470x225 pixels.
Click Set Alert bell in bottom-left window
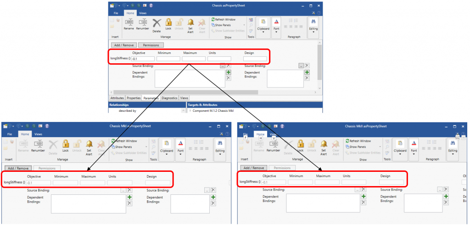click(89, 146)
